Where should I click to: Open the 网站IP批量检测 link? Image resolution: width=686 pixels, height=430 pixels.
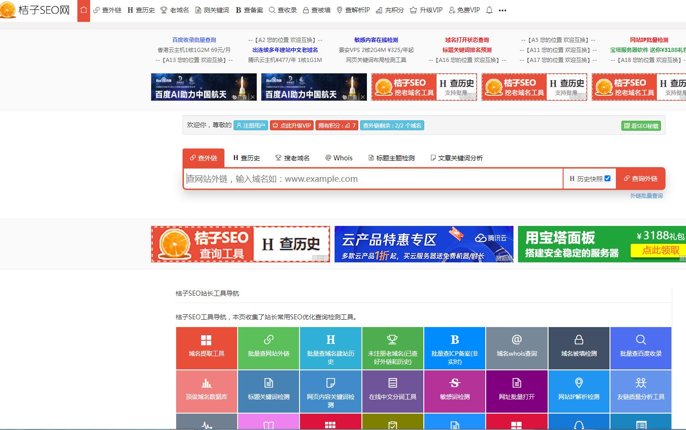coord(649,40)
